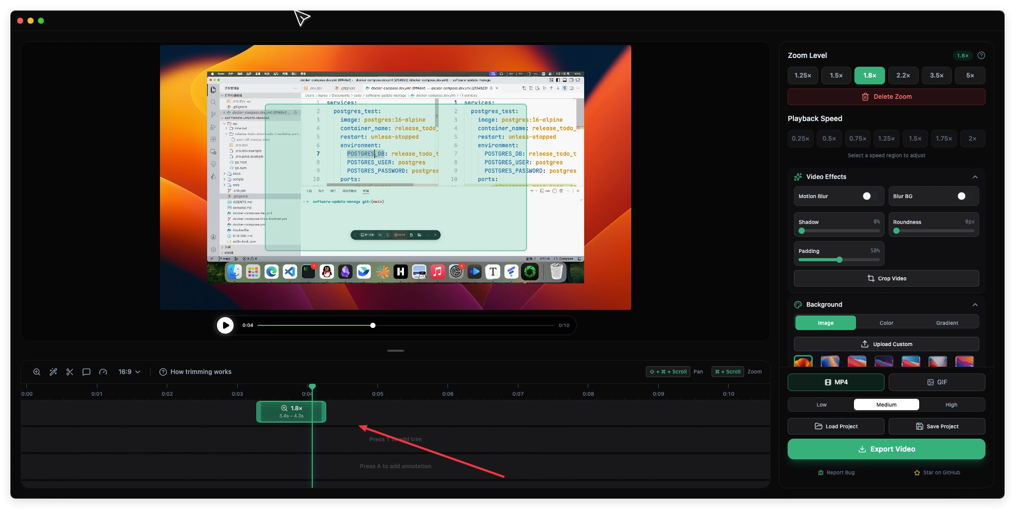The height and width of the screenshot is (509, 1015).
Task: Click the Padding slider handle
Action: click(839, 260)
